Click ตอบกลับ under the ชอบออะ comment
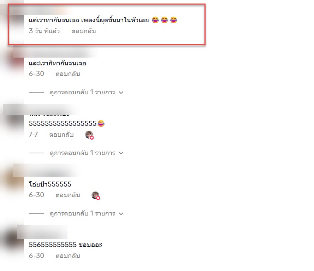Viewport: 314px width, 271px height. point(68,256)
